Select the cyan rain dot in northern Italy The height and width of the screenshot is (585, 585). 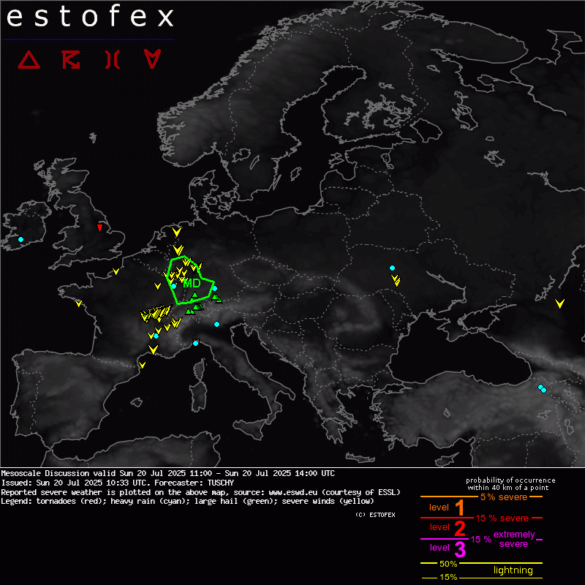point(216,324)
